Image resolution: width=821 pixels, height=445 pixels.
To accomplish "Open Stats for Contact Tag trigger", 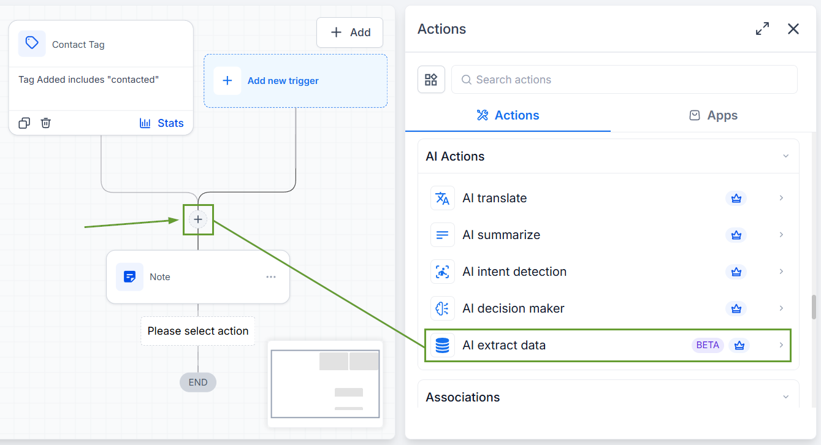I will click(x=162, y=123).
